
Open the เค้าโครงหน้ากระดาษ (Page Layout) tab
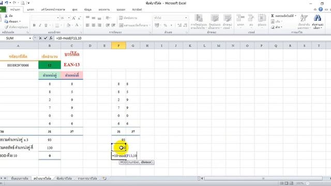click(53, 9)
